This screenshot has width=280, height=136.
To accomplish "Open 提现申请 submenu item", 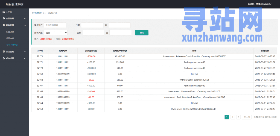I will pyautogui.click(x=10, y=38).
